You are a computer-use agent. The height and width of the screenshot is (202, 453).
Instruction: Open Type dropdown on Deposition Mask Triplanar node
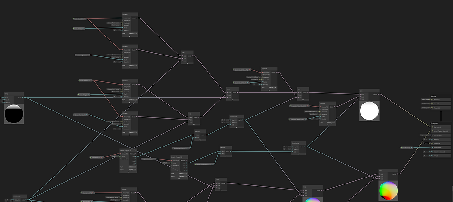(331, 122)
